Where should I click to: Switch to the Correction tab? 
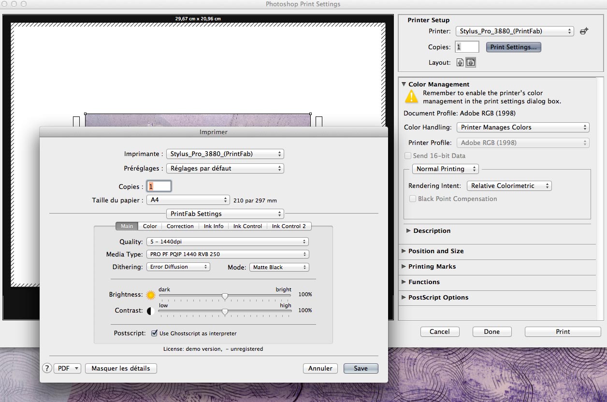(180, 226)
